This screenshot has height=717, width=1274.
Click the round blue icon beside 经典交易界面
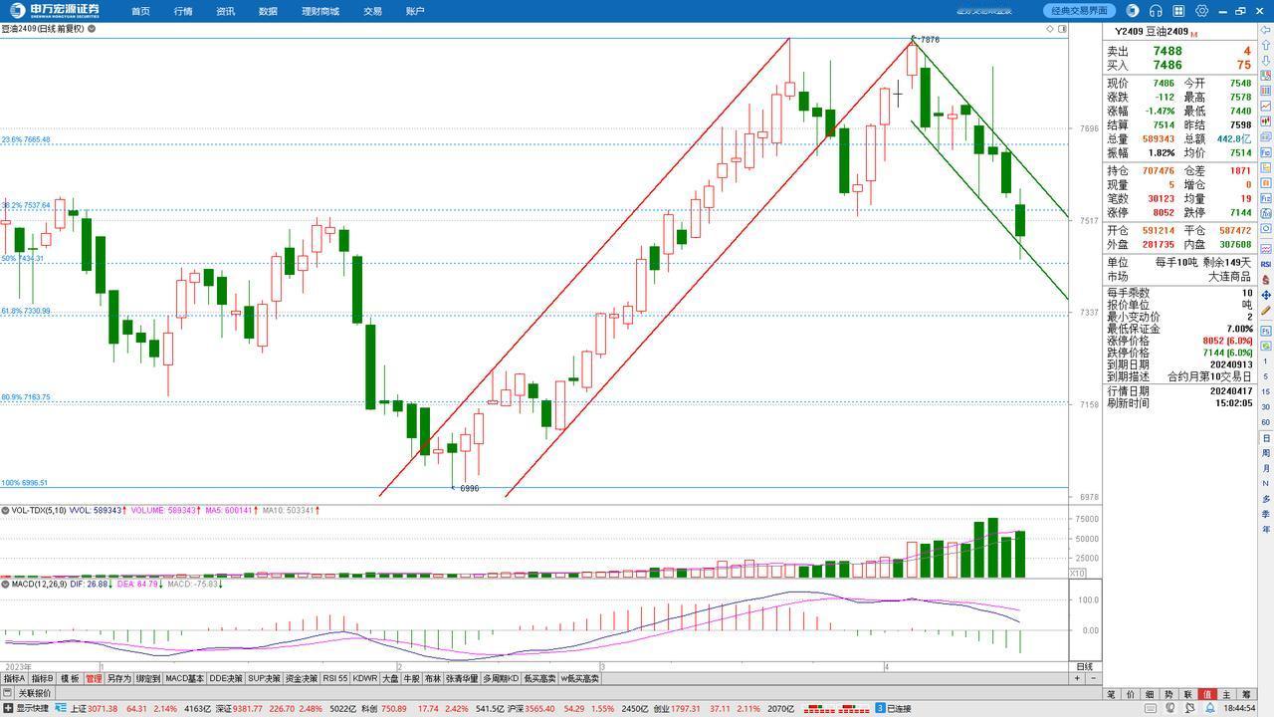pos(1132,11)
